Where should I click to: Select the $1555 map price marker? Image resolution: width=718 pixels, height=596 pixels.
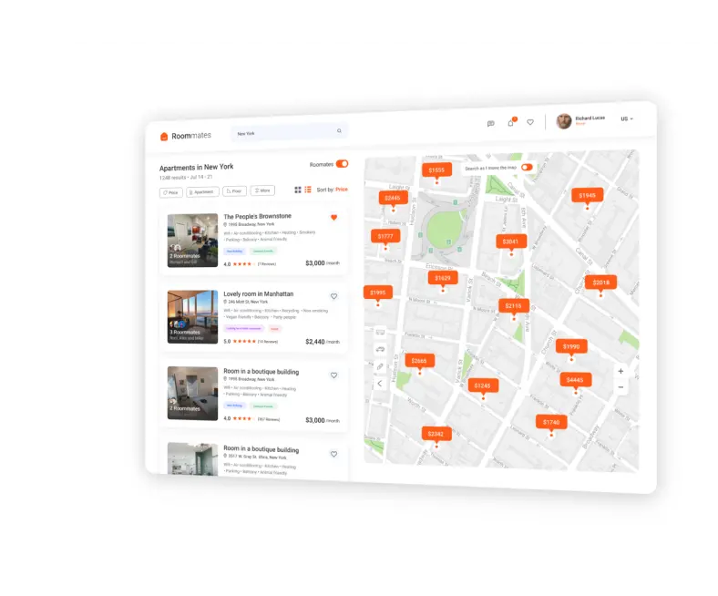(x=436, y=170)
